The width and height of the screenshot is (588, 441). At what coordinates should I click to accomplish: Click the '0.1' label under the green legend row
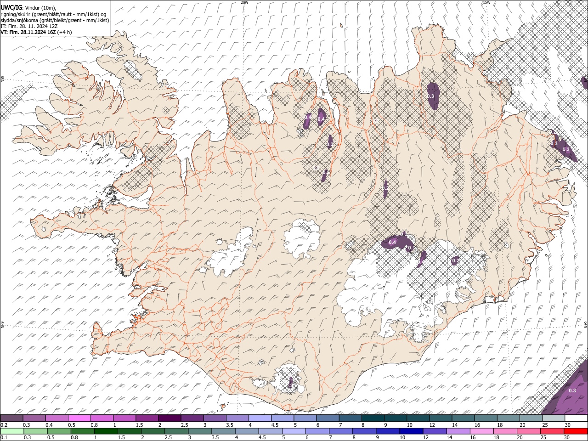(x=3, y=437)
